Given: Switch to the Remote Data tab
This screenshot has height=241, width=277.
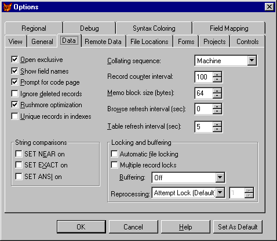Looking at the screenshot, I should click(103, 42).
